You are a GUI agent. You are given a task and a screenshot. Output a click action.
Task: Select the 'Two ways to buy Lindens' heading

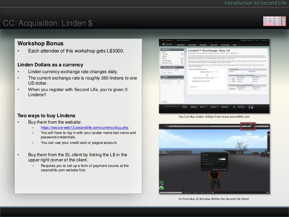tap(46, 116)
